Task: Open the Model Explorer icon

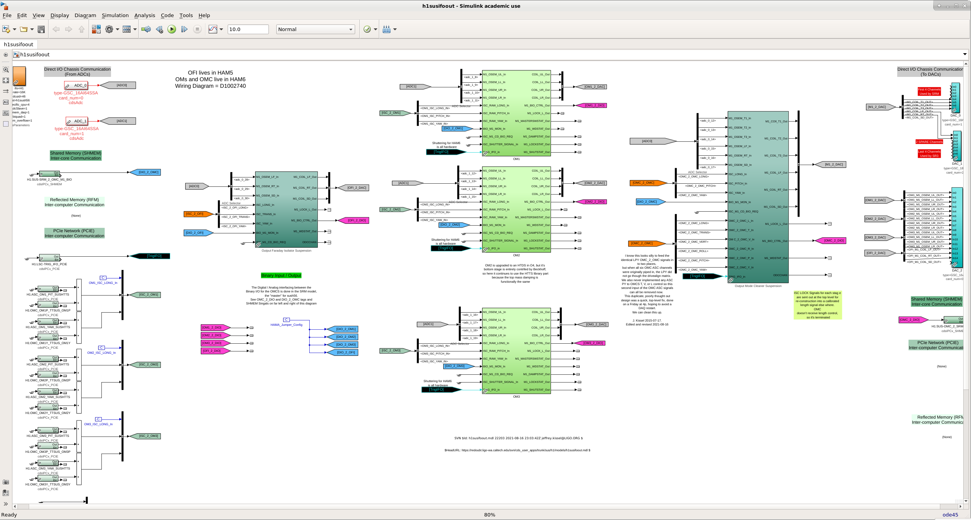Action: tap(127, 29)
